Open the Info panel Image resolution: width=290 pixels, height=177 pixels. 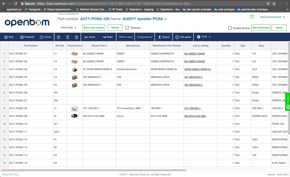[x=183, y=37]
